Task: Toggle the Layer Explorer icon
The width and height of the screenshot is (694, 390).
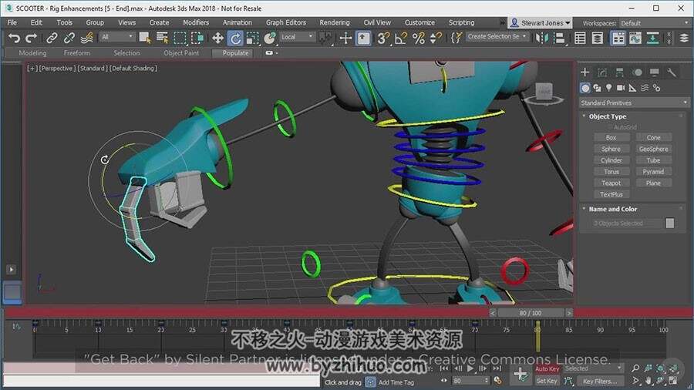Action: tap(598, 39)
